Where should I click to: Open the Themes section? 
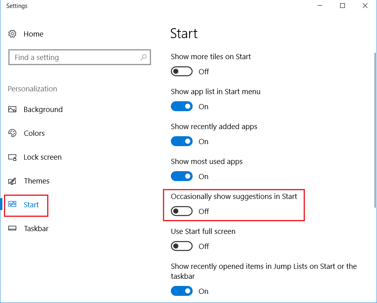[36, 181]
